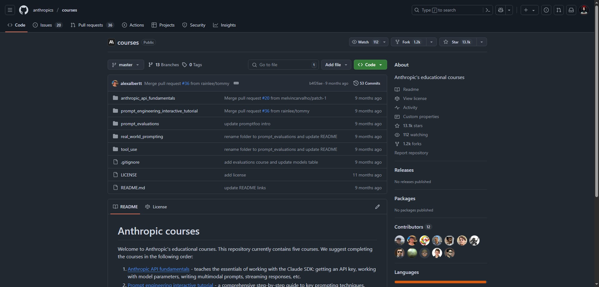The width and height of the screenshot is (599, 287).
Task: Open the Projects tab
Action: (163, 25)
